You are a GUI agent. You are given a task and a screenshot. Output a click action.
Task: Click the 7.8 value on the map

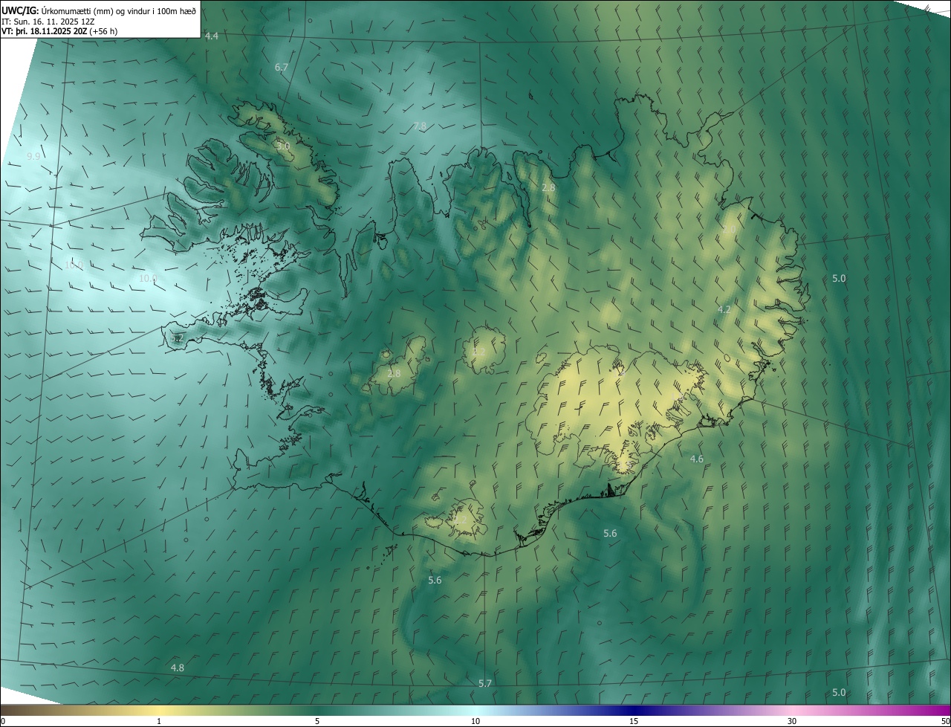click(421, 126)
